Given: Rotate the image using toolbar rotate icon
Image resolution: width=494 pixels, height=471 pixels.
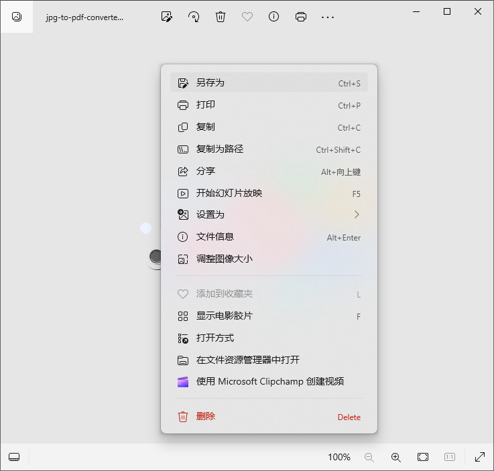Looking at the screenshot, I should point(194,17).
